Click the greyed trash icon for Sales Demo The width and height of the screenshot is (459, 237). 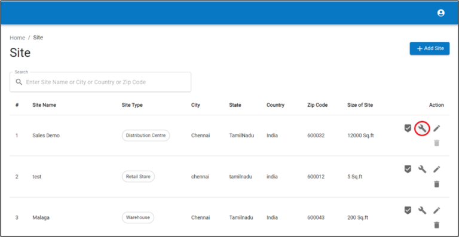[436, 143]
